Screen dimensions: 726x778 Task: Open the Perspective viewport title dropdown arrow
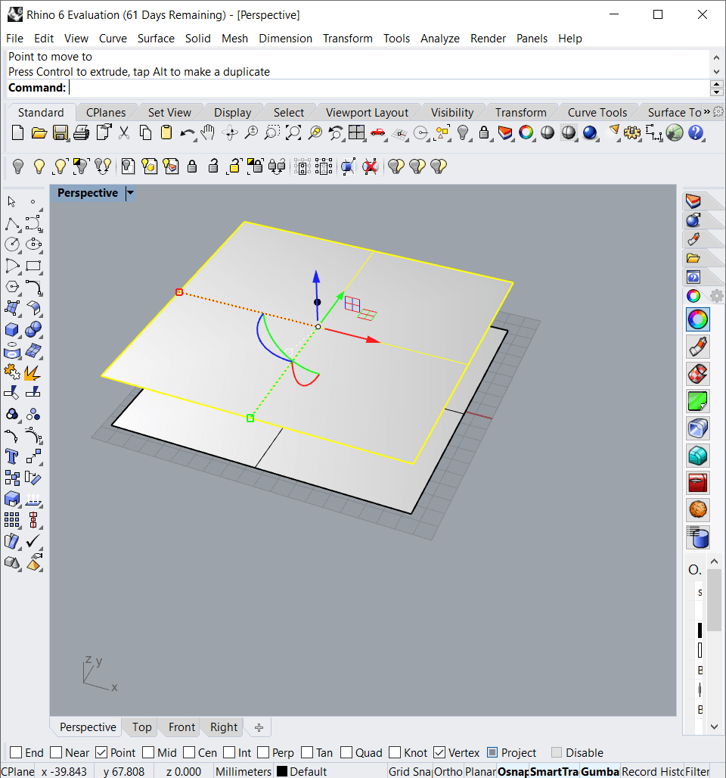click(130, 193)
